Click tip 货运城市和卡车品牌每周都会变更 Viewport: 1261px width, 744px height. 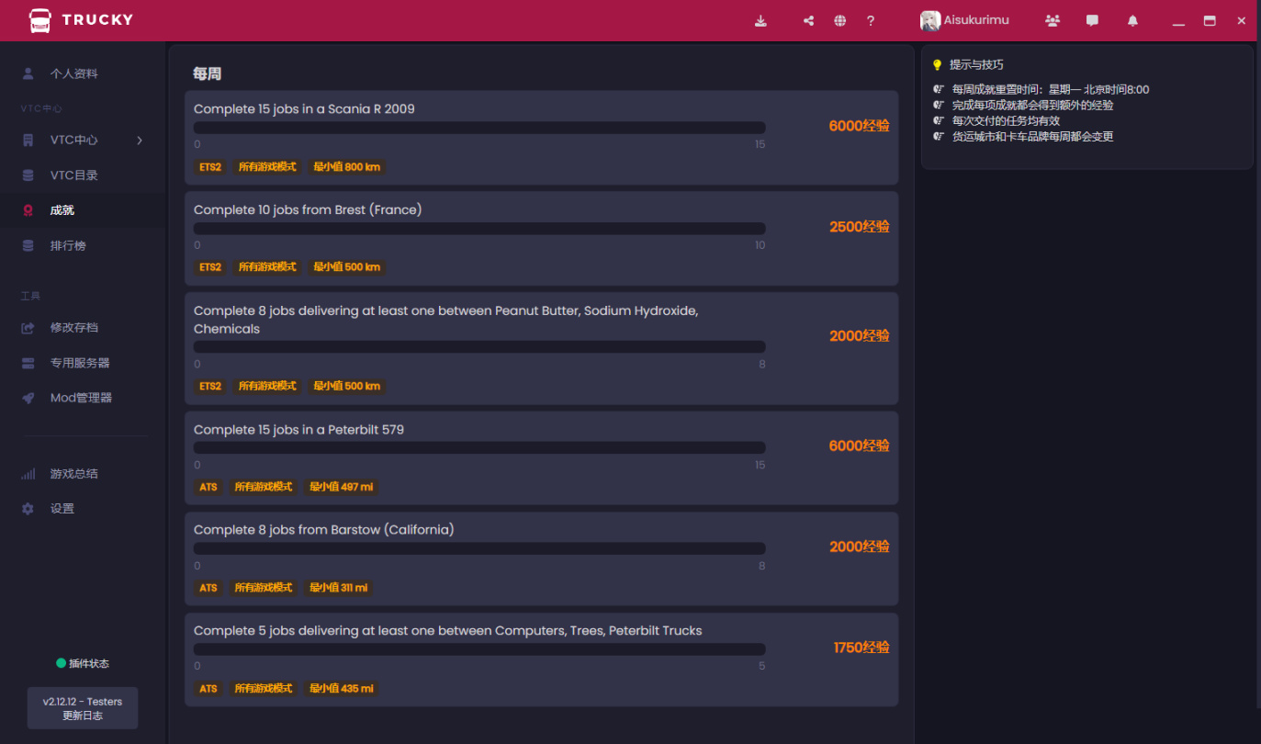pyautogui.click(x=1032, y=136)
